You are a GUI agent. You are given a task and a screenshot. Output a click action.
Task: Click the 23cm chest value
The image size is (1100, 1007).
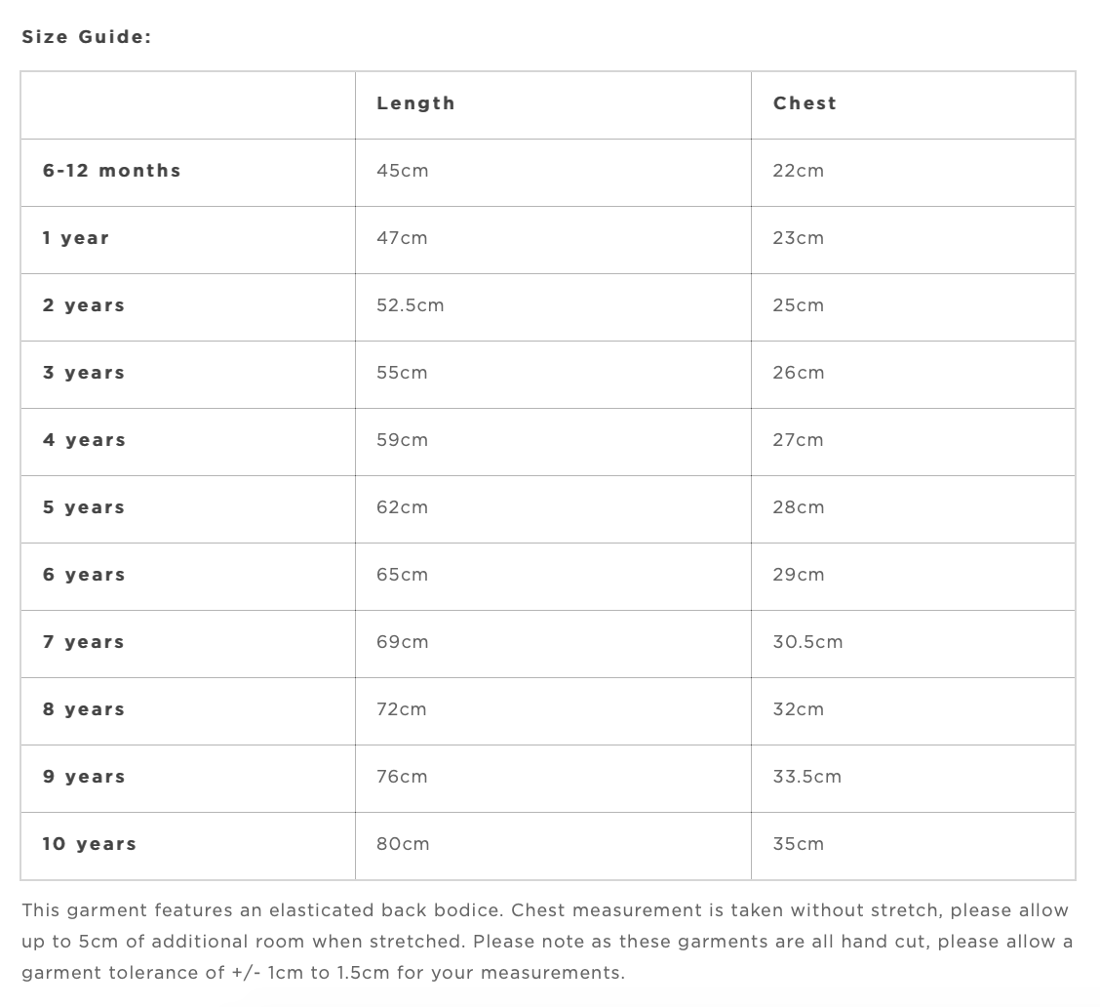tap(798, 238)
